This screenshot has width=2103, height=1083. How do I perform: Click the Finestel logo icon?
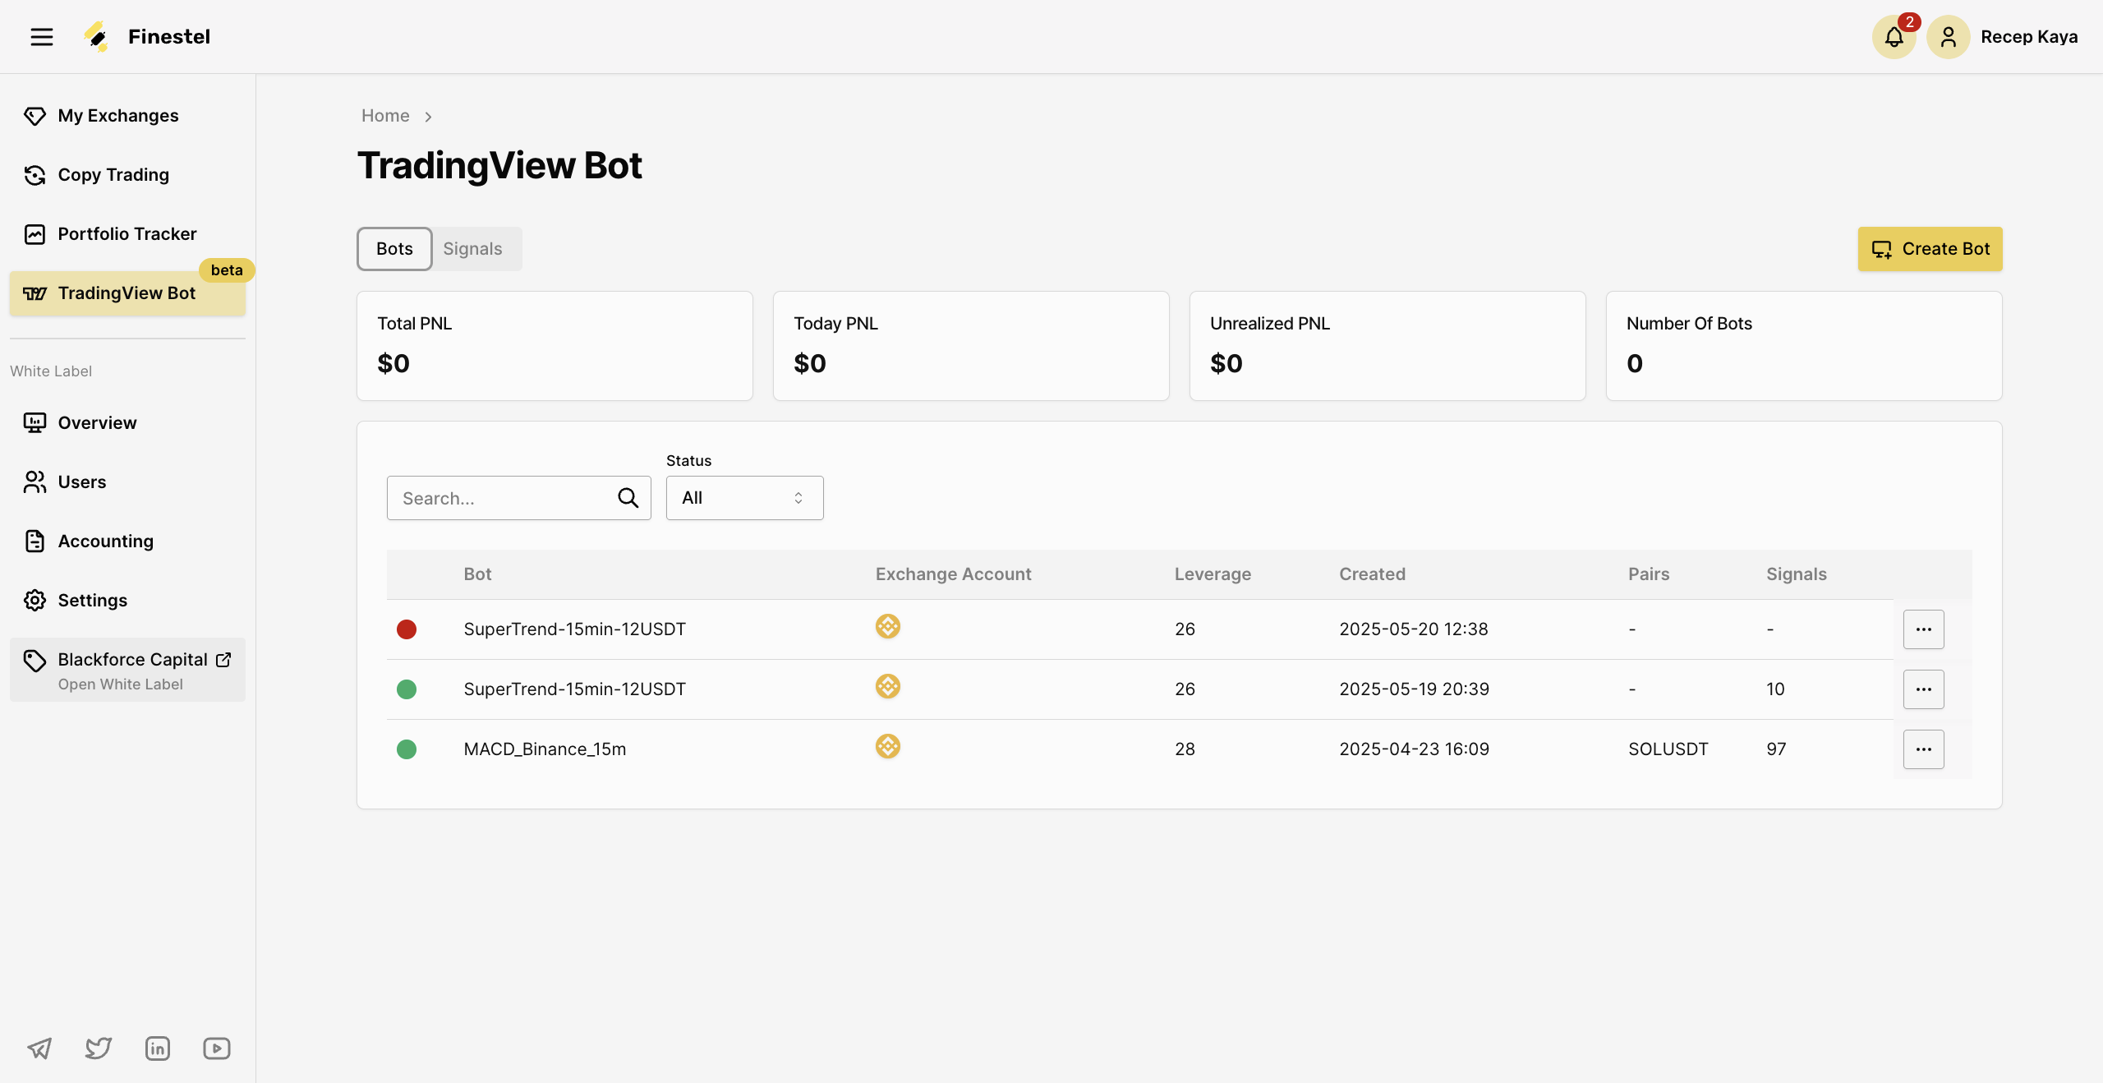point(96,36)
